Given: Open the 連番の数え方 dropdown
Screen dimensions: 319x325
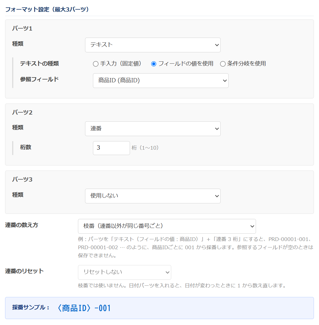Looking at the screenshot, I should pos(167,226).
